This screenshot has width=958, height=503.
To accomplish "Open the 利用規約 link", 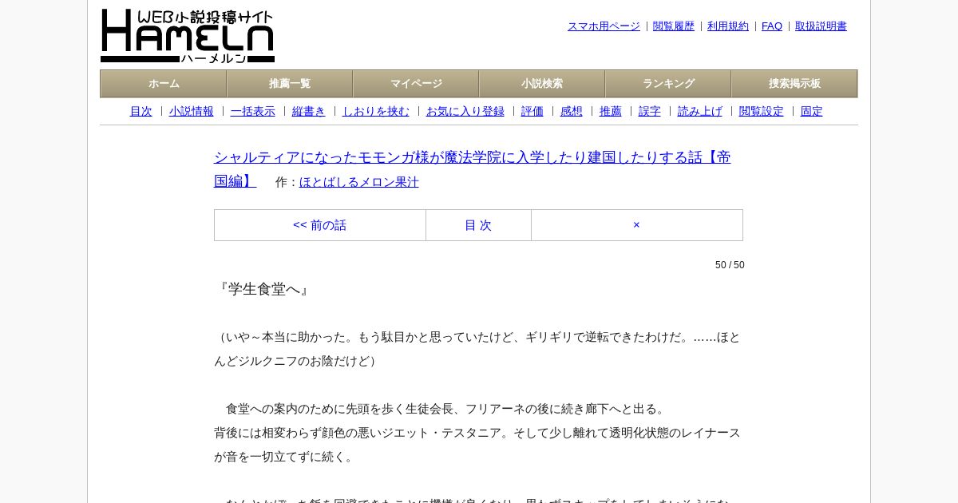I will tap(728, 26).
